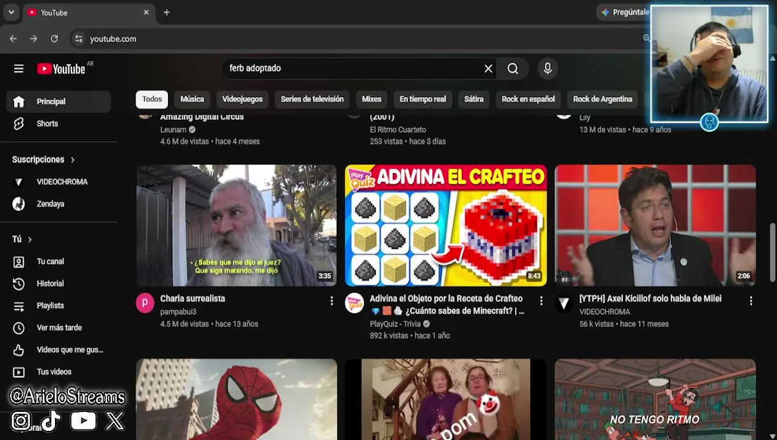Viewport: 777px width, 440px height.
Task: Expand the Suscripciones section chevron
Action: tap(73, 159)
